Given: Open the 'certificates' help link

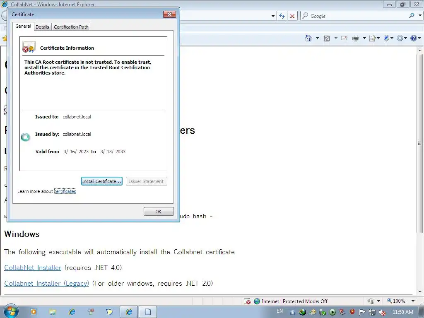Looking at the screenshot, I should (x=65, y=191).
